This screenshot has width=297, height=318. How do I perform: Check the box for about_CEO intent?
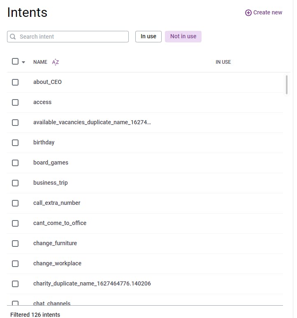(x=15, y=82)
